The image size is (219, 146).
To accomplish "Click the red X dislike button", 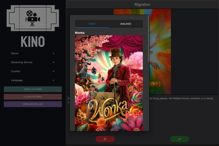I will [x=105, y=139].
